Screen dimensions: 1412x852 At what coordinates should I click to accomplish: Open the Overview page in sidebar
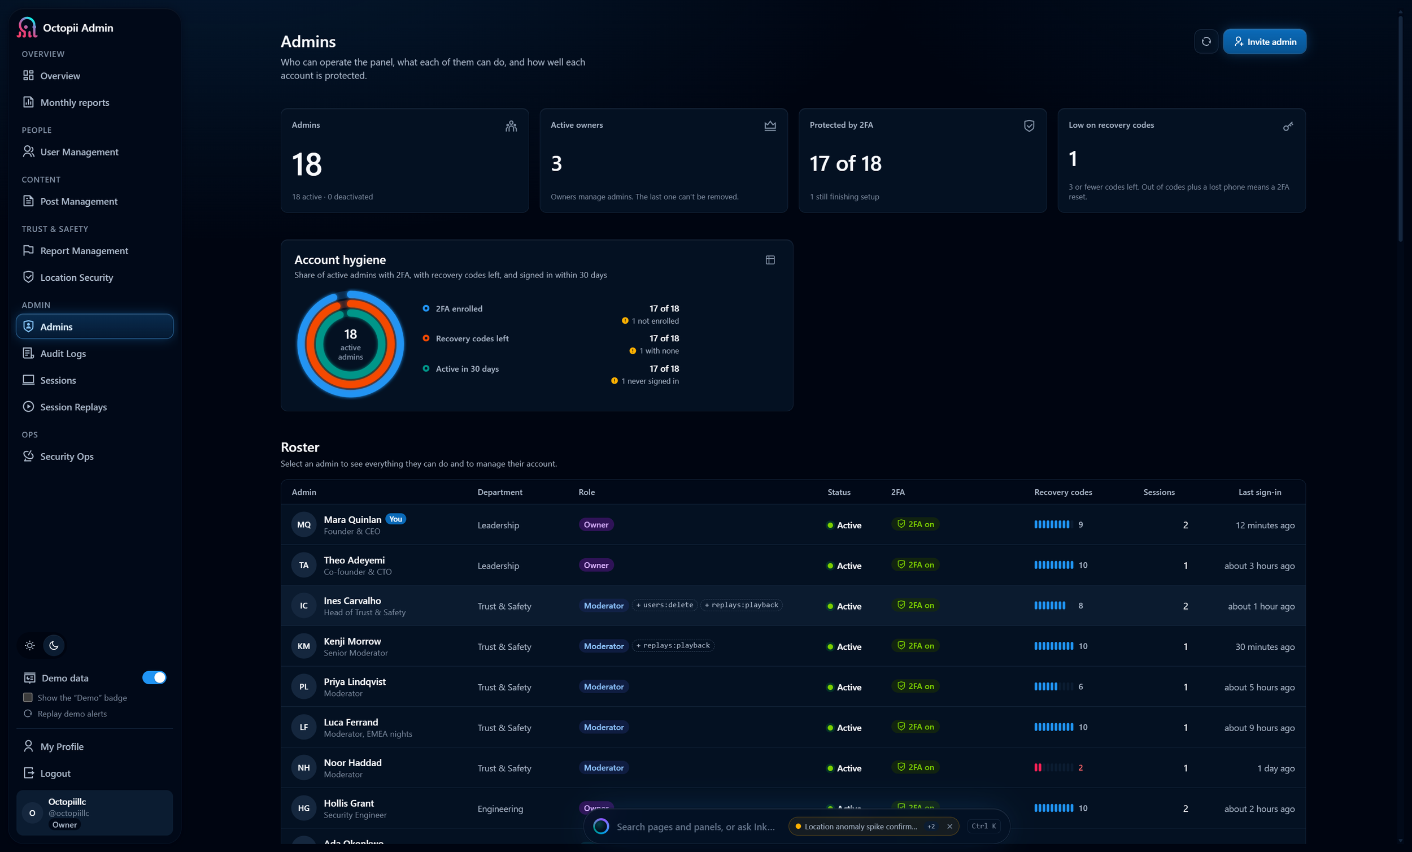coord(94,76)
